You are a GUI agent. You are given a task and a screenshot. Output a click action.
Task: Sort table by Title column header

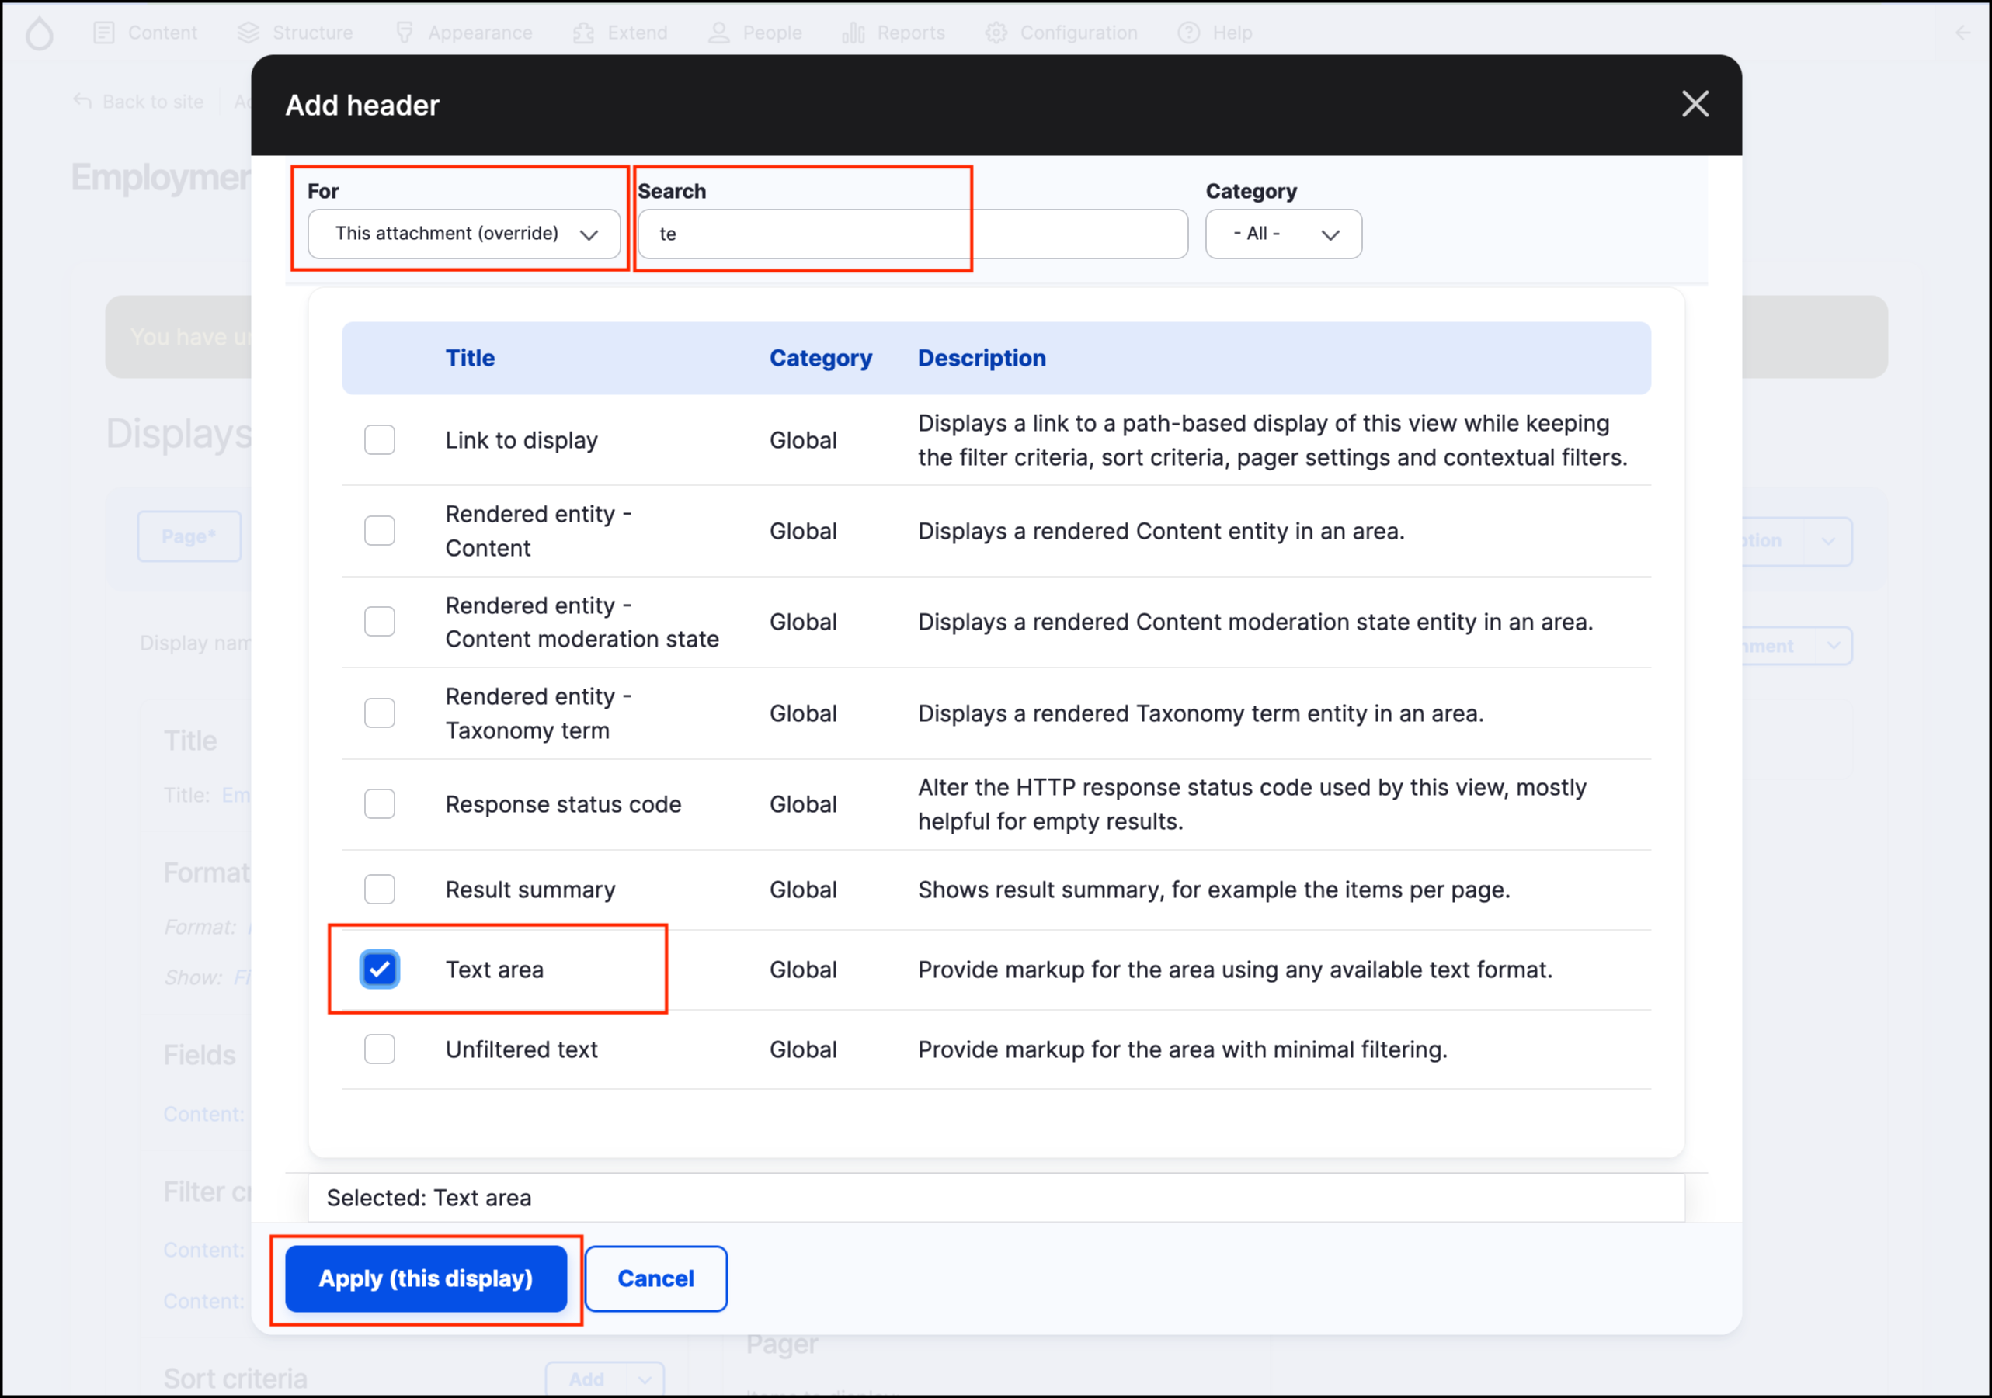(469, 358)
